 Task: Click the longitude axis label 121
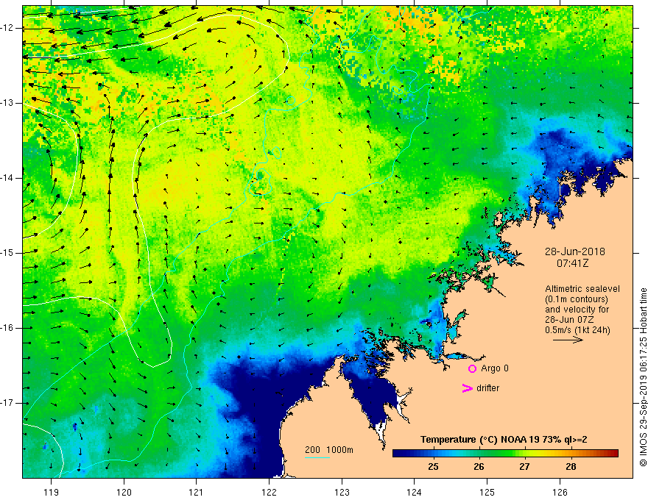pyautogui.click(x=197, y=492)
